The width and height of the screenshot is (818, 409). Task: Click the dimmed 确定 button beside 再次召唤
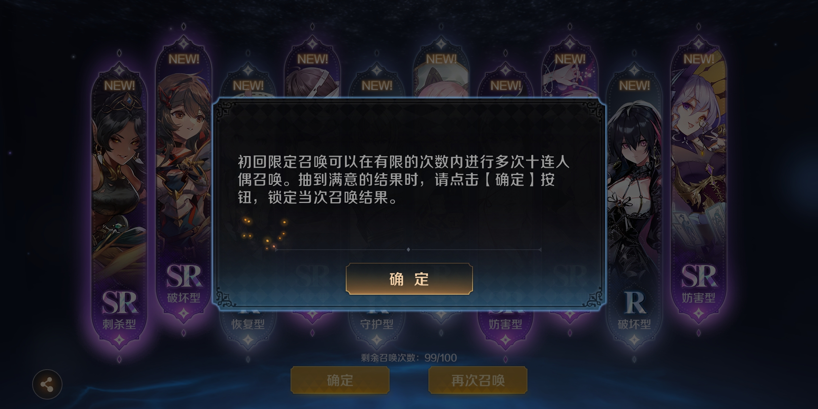click(x=340, y=380)
